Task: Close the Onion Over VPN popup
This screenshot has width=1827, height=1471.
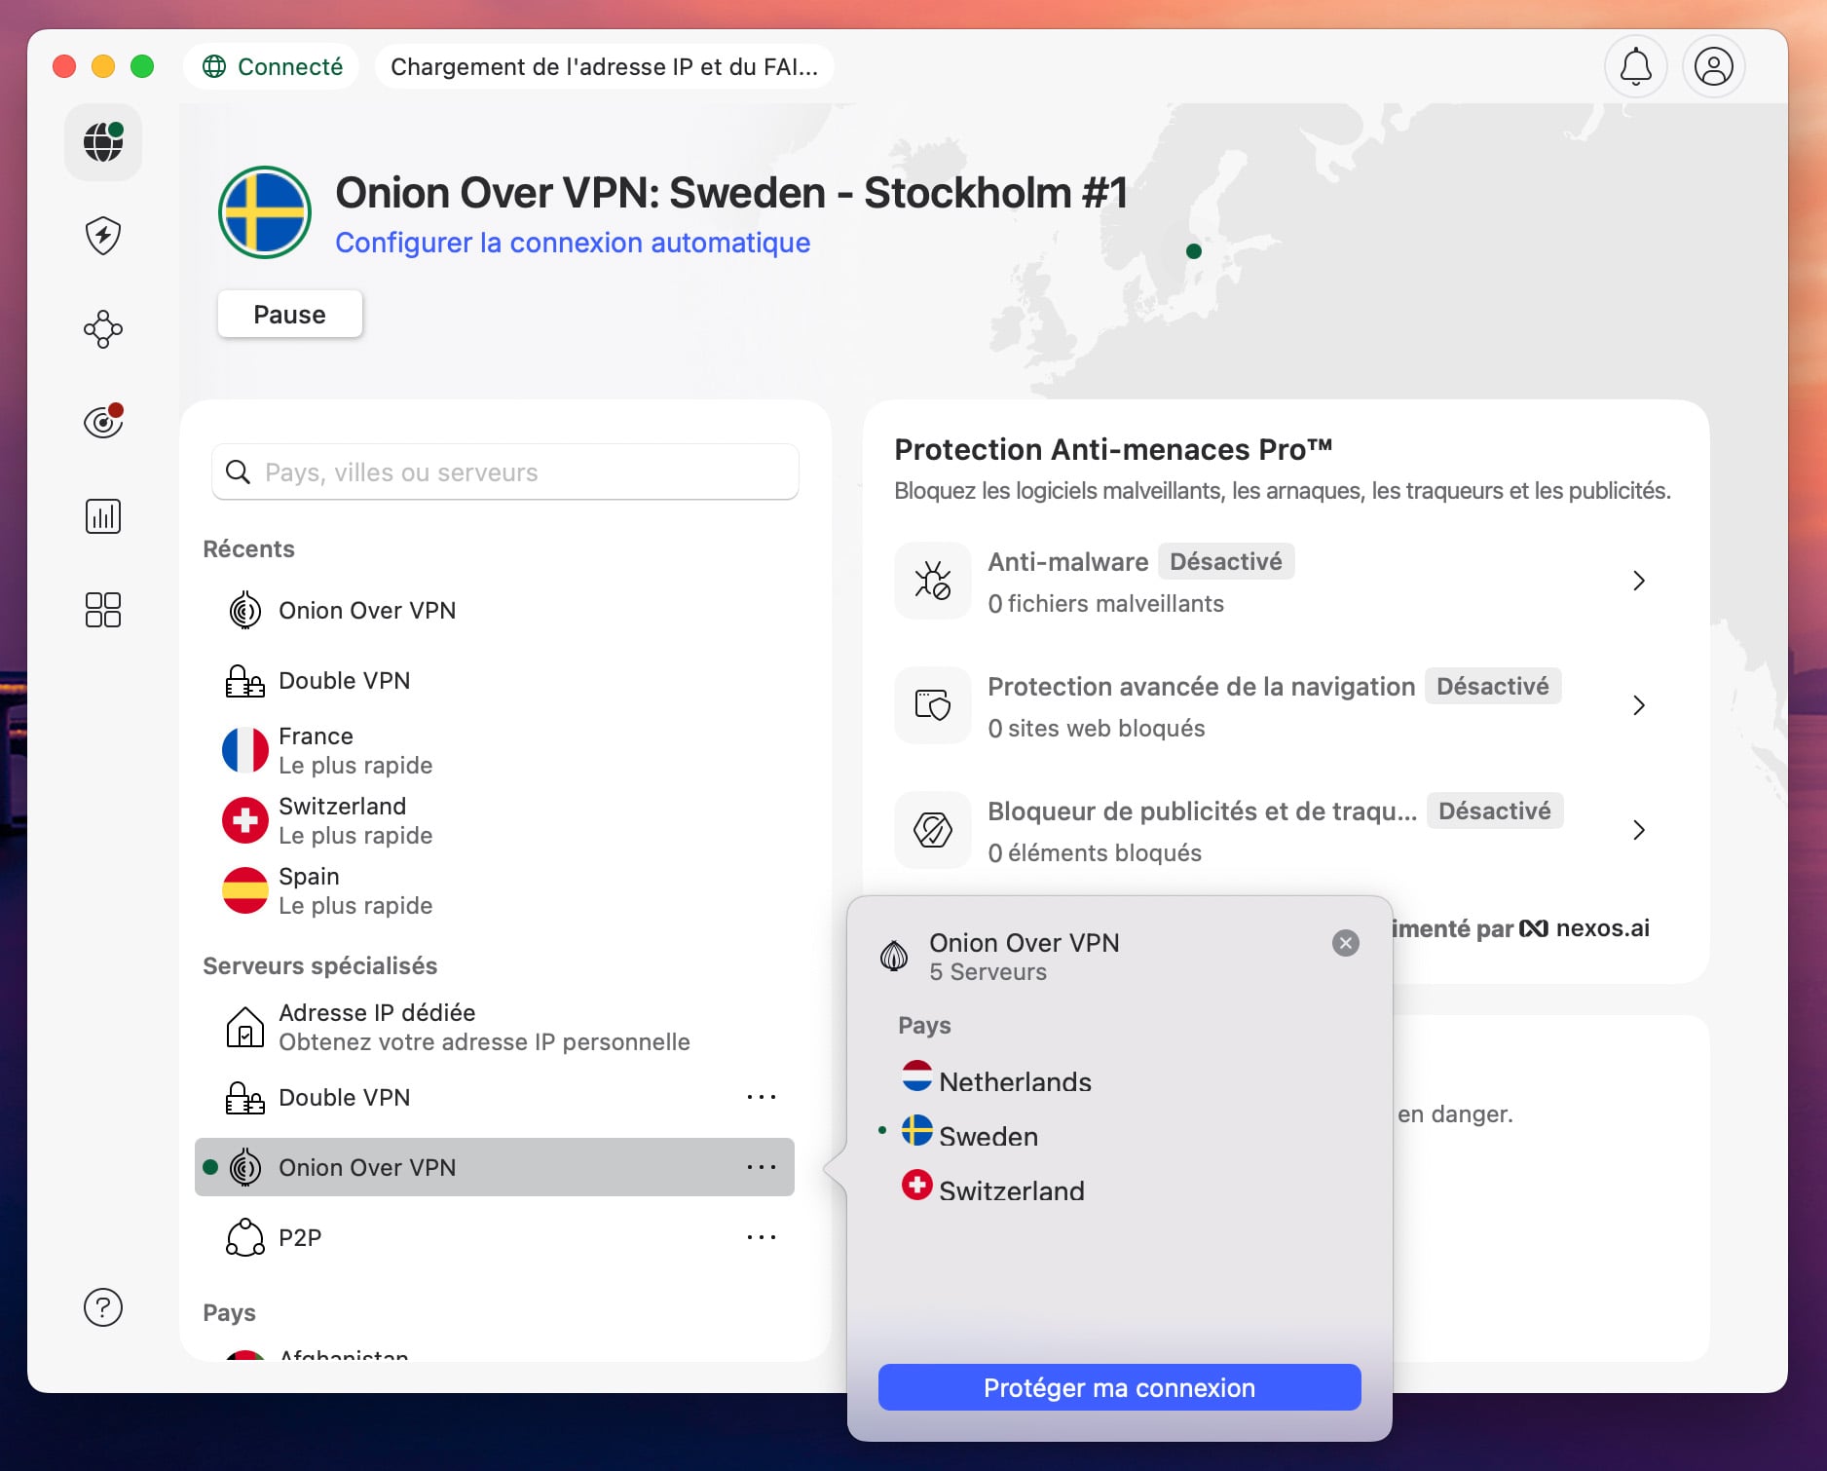Action: coord(1346,943)
